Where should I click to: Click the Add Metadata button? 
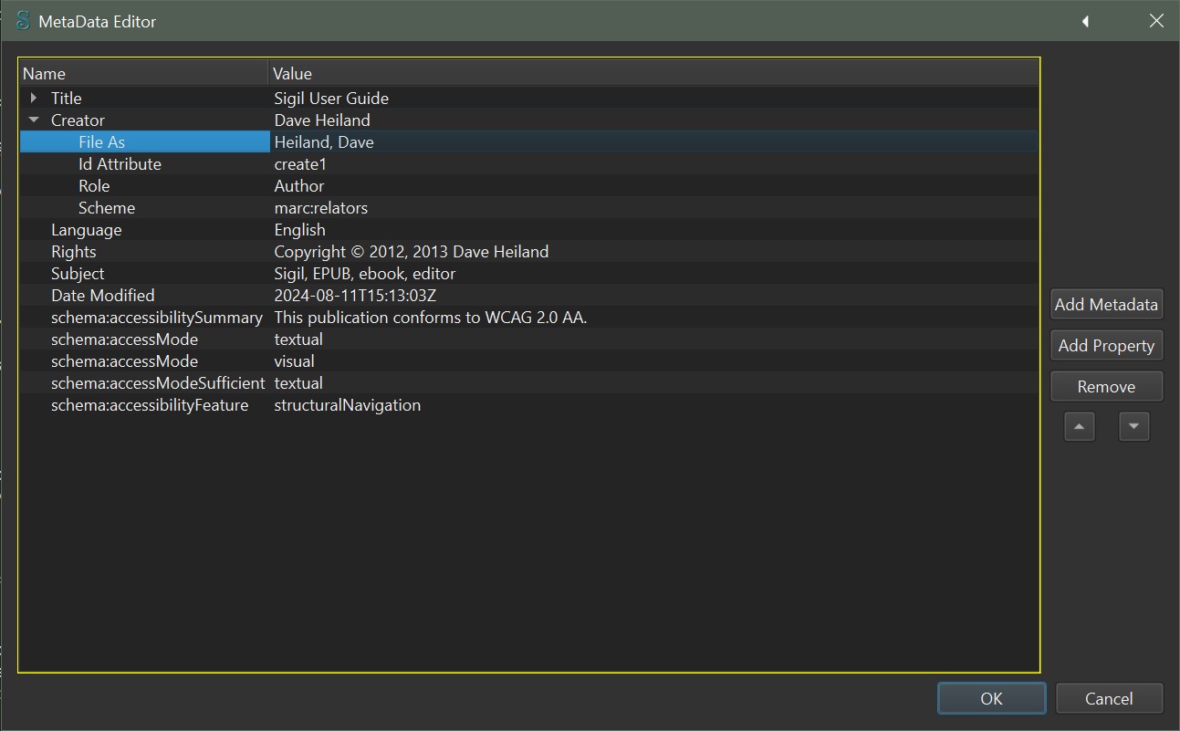coord(1106,305)
